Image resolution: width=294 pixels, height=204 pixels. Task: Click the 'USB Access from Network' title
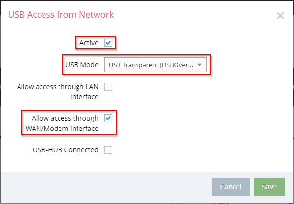(x=61, y=15)
